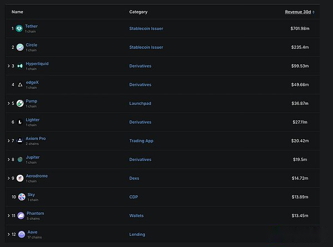
Task: Open the Launchpad category link
Action: tap(140, 103)
